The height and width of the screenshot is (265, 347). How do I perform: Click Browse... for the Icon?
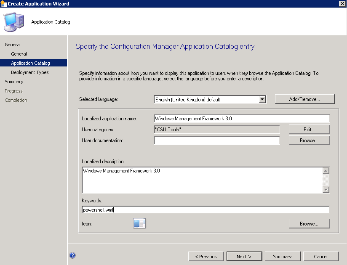(309, 224)
